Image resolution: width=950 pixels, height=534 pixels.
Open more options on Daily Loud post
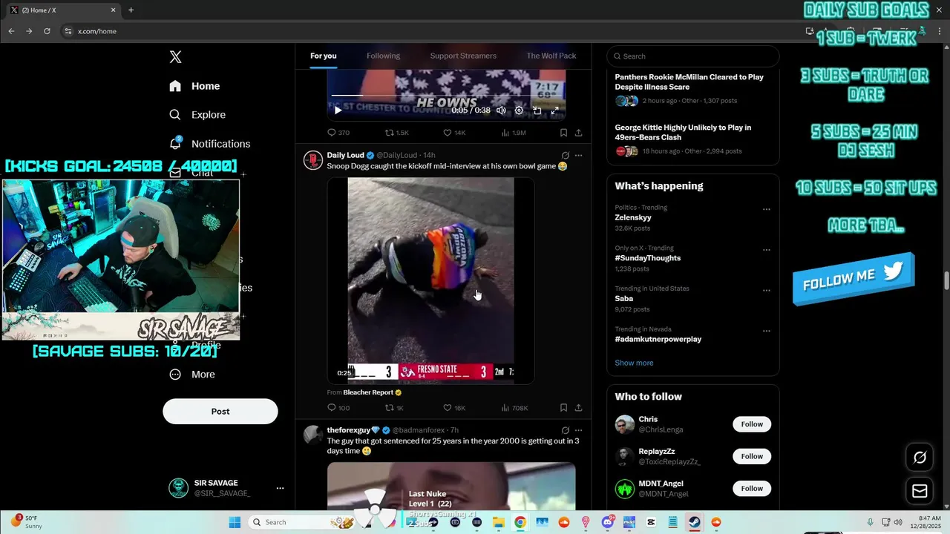point(578,156)
